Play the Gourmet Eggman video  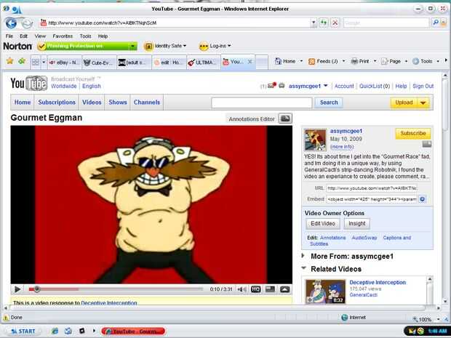(17, 289)
